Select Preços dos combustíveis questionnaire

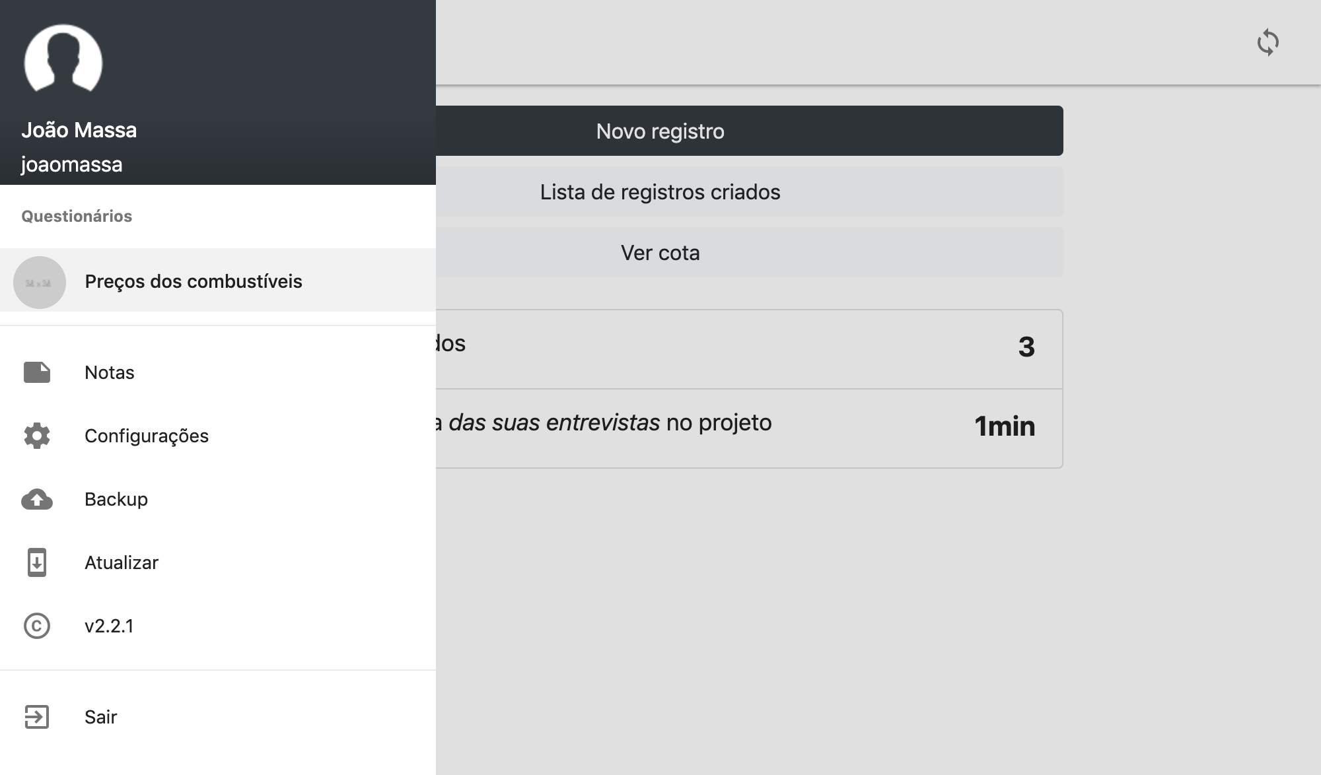218,280
